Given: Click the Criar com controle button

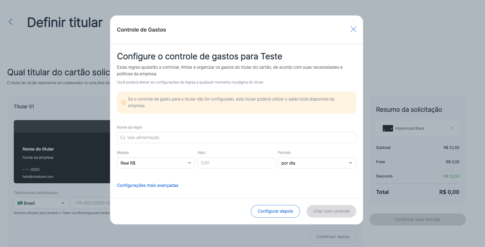Looking at the screenshot, I should [331, 211].
